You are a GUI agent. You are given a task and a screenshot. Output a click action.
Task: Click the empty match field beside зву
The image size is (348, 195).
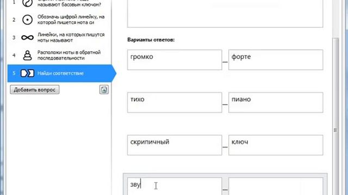click(x=276, y=186)
